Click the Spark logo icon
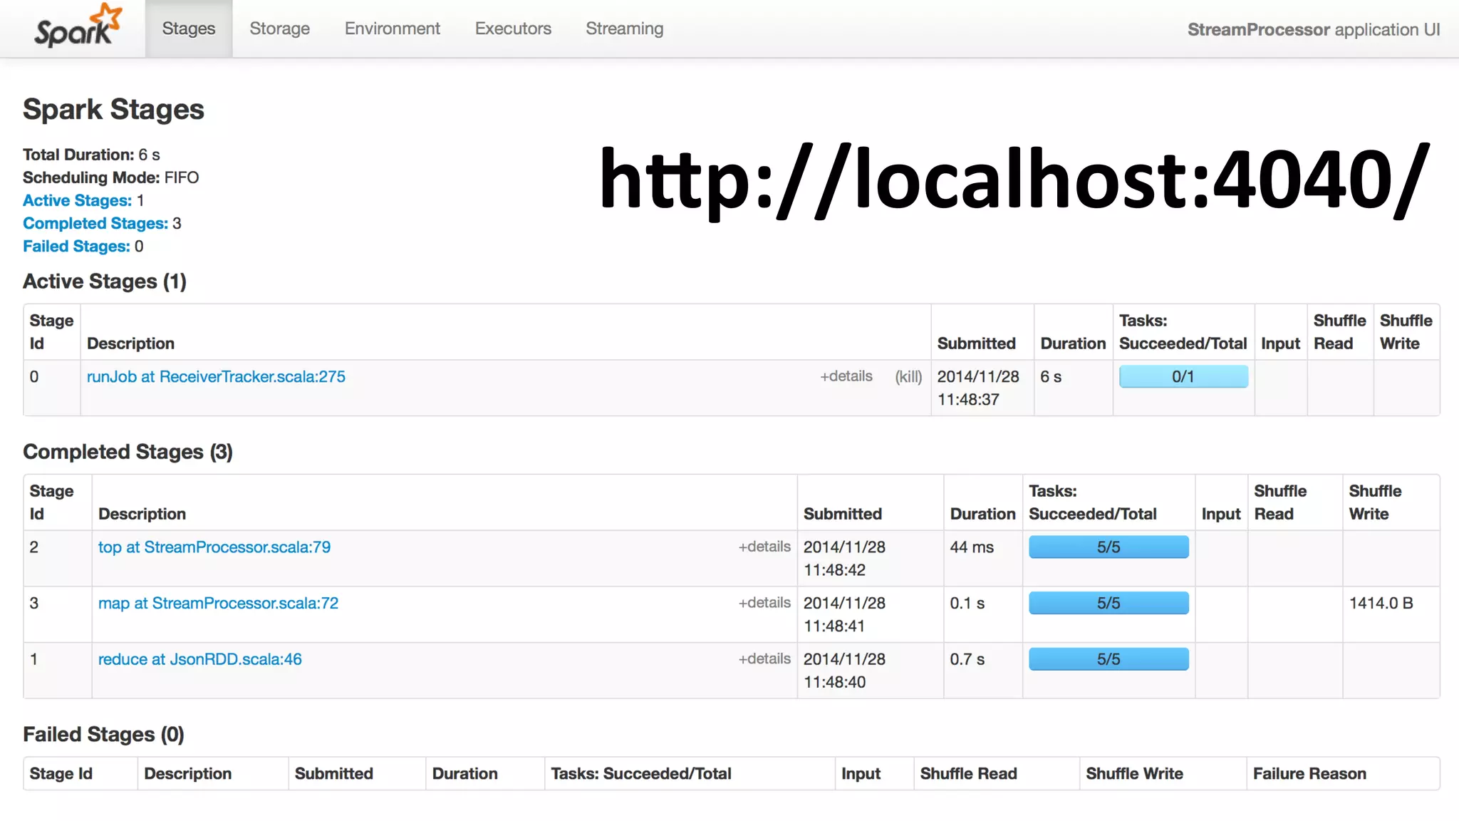 coord(78,26)
